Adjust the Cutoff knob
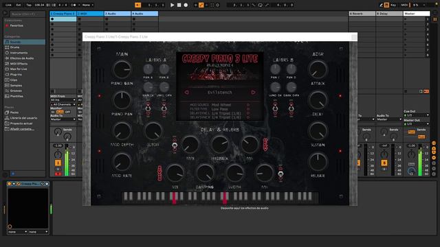 tap(153, 131)
